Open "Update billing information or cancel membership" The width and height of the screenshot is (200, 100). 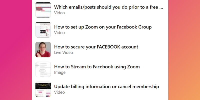106,87
